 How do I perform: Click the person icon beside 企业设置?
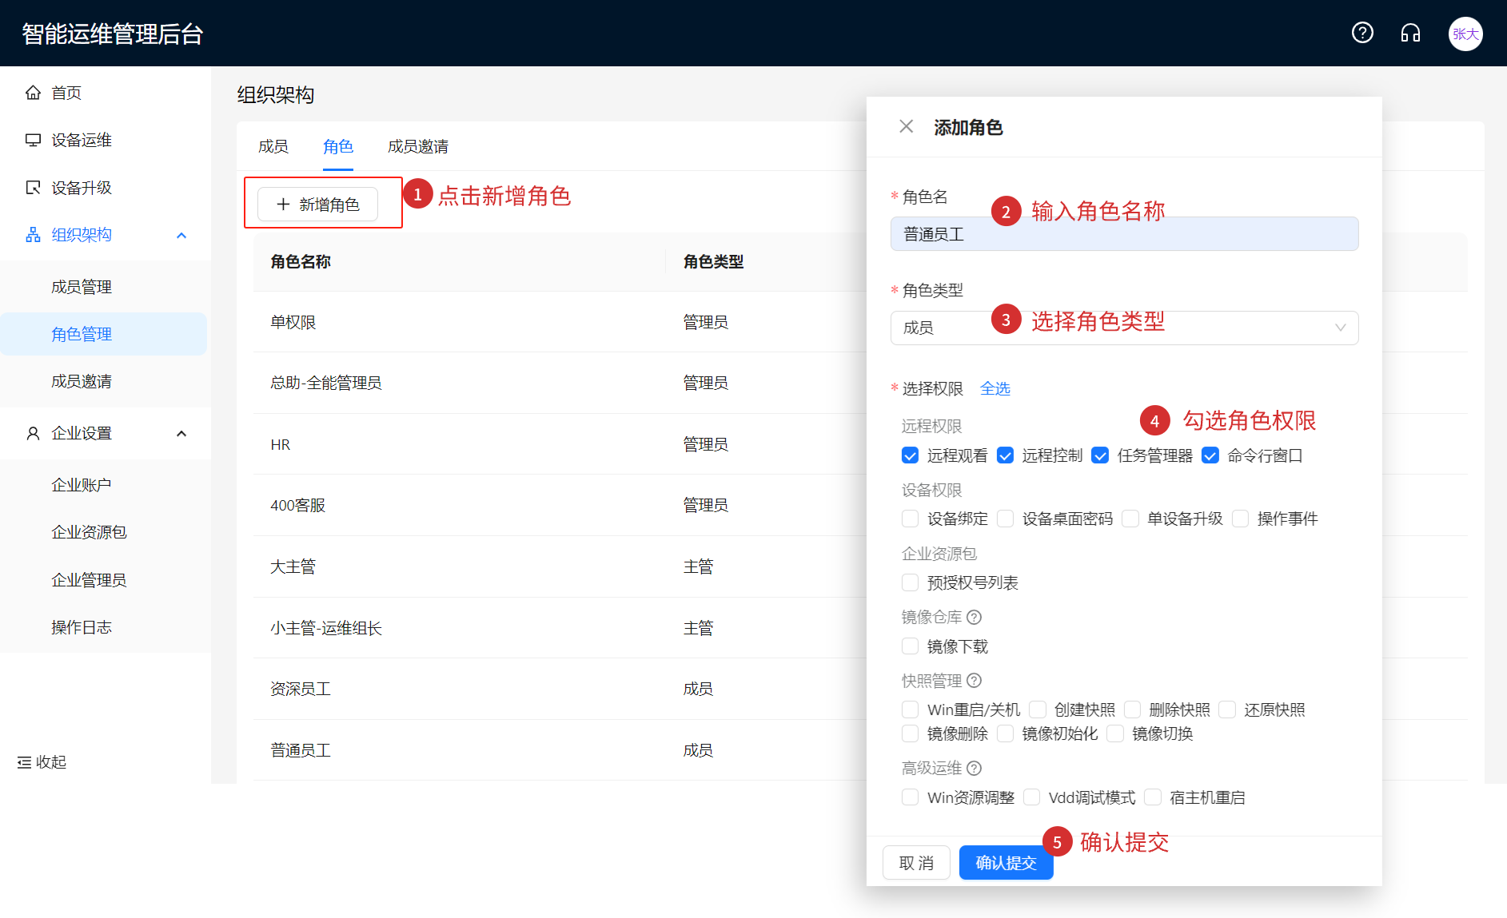point(33,433)
